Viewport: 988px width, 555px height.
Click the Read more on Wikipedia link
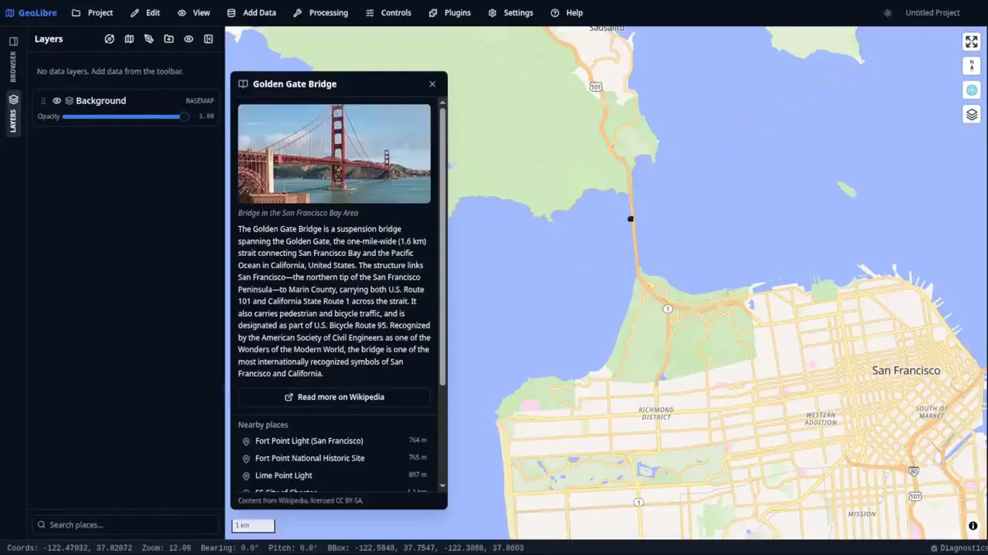click(334, 397)
